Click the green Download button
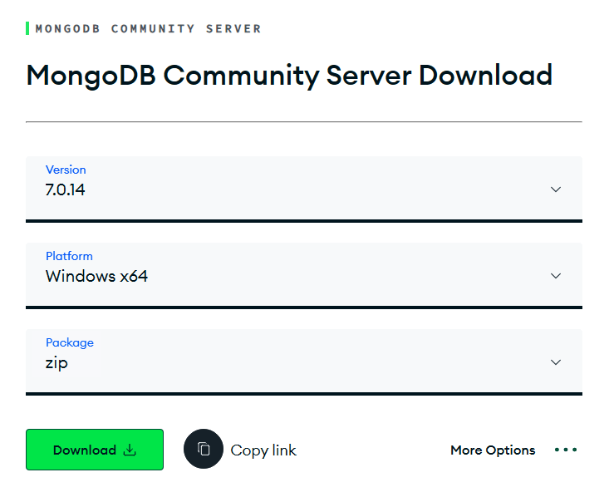The image size is (609, 492). pos(95,450)
